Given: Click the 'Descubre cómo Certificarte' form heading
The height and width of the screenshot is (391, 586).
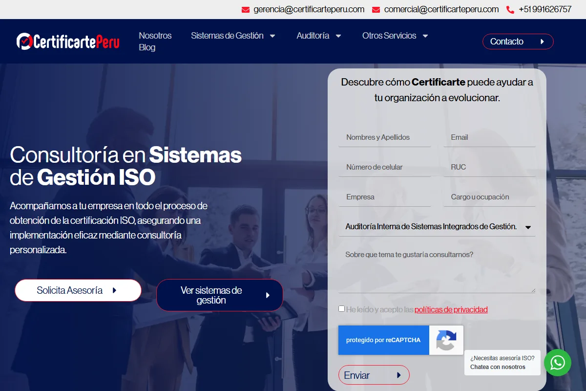Looking at the screenshot, I should click(x=437, y=90).
